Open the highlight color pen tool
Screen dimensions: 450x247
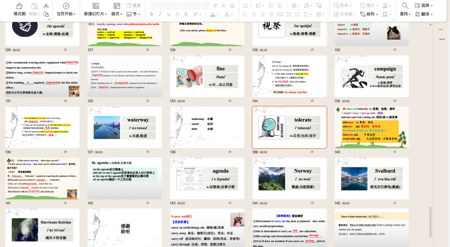tap(227, 14)
